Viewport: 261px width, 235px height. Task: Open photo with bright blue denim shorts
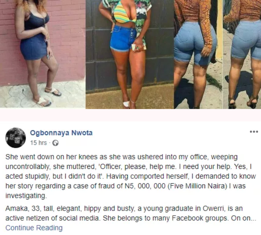(129, 55)
